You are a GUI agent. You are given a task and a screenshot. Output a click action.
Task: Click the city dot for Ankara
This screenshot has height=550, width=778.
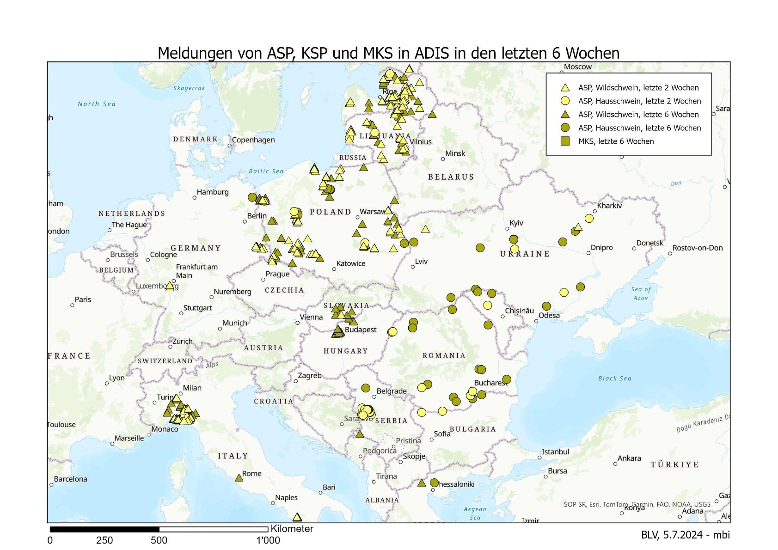[x=615, y=464]
